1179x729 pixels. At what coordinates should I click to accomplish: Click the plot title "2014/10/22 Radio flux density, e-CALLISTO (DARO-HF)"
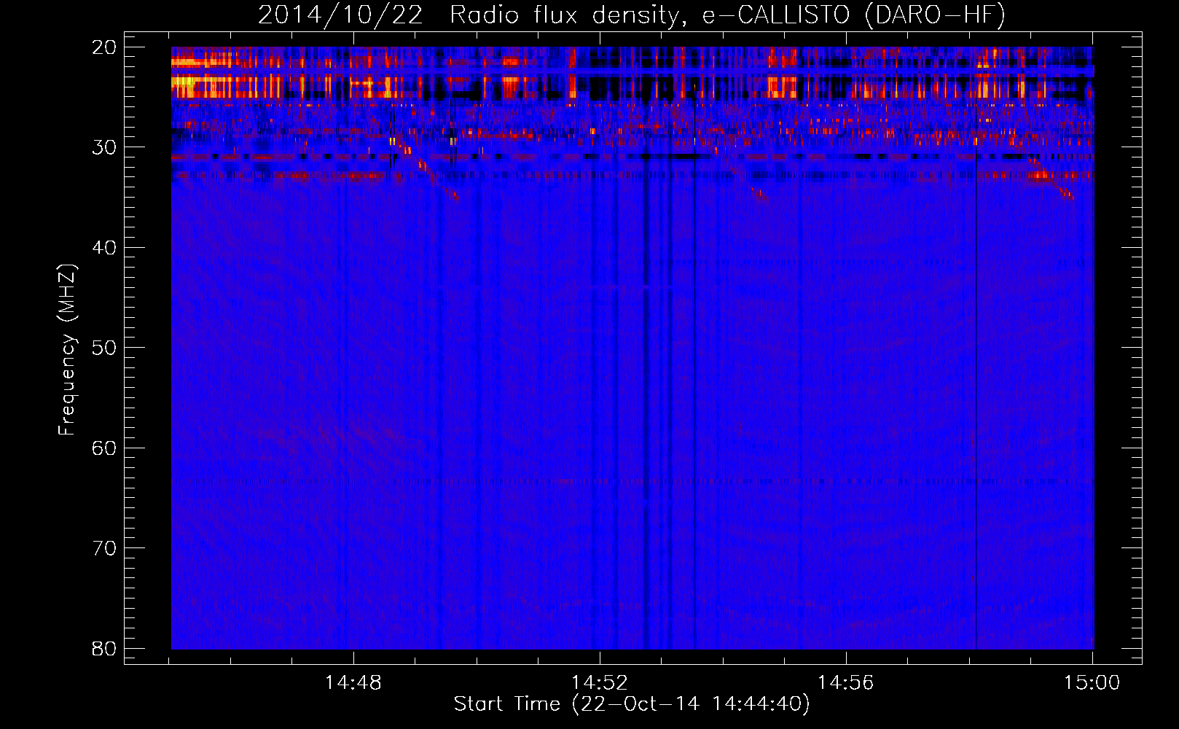[x=632, y=15]
